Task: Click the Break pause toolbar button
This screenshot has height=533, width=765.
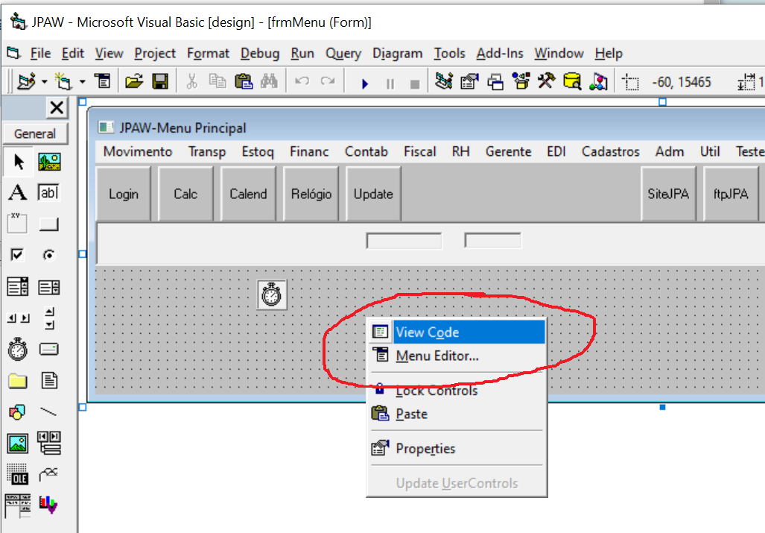Action: pos(390,84)
